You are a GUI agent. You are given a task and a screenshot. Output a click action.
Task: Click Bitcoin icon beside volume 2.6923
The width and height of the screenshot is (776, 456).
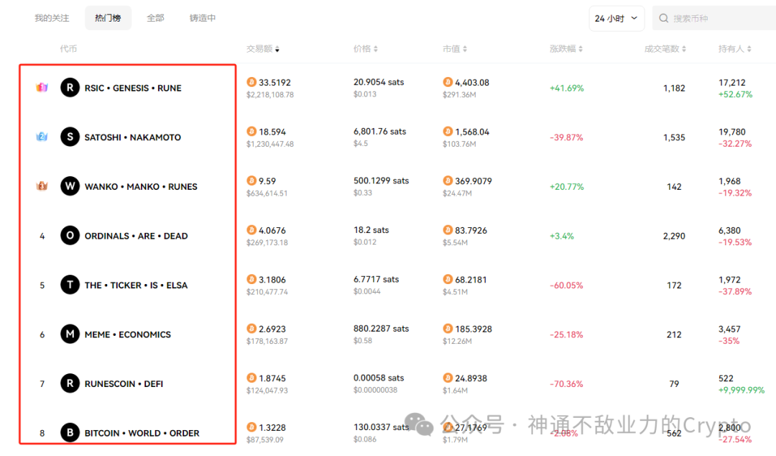(x=251, y=328)
